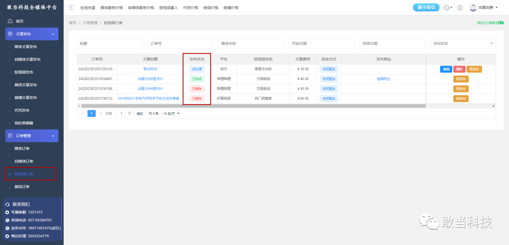
Task: Go to next page arrow in pagination
Action: coord(101,114)
